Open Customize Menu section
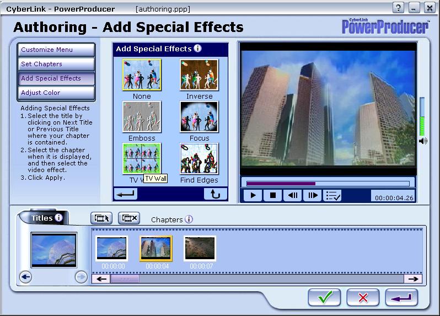This screenshot has width=440, height=316. coord(56,50)
